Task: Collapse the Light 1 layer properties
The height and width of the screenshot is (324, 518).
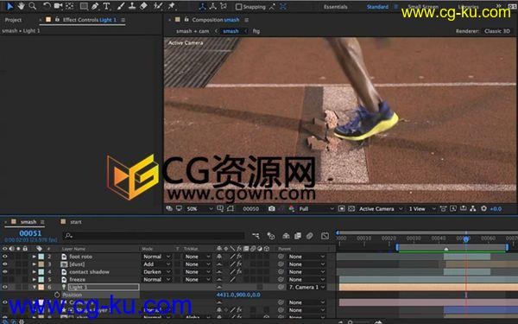Action: coord(34,288)
